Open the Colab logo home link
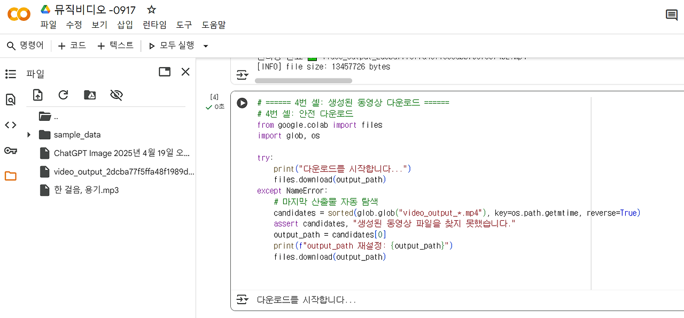Viewport: 684px width, 318px height. (19, 14)
